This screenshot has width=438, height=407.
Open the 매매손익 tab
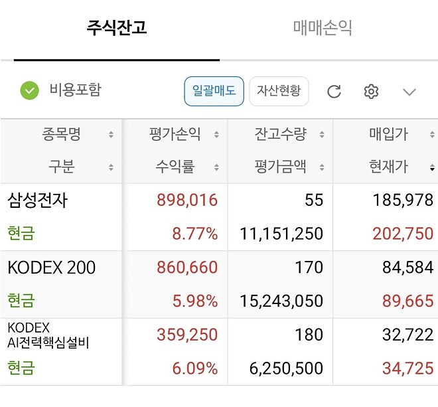pos(323,27)
